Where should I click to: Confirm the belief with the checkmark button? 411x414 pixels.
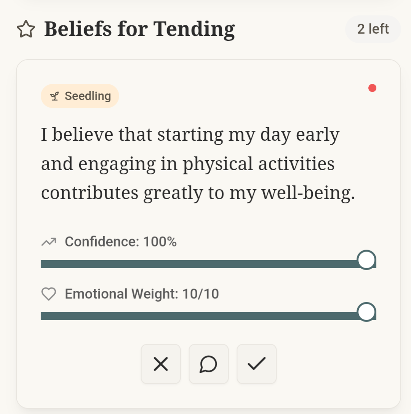[256, 364]
